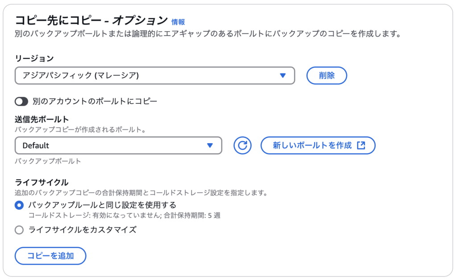Open the Default destination vault dropdown
457x279 pixels.
click(x=118, y=145)
